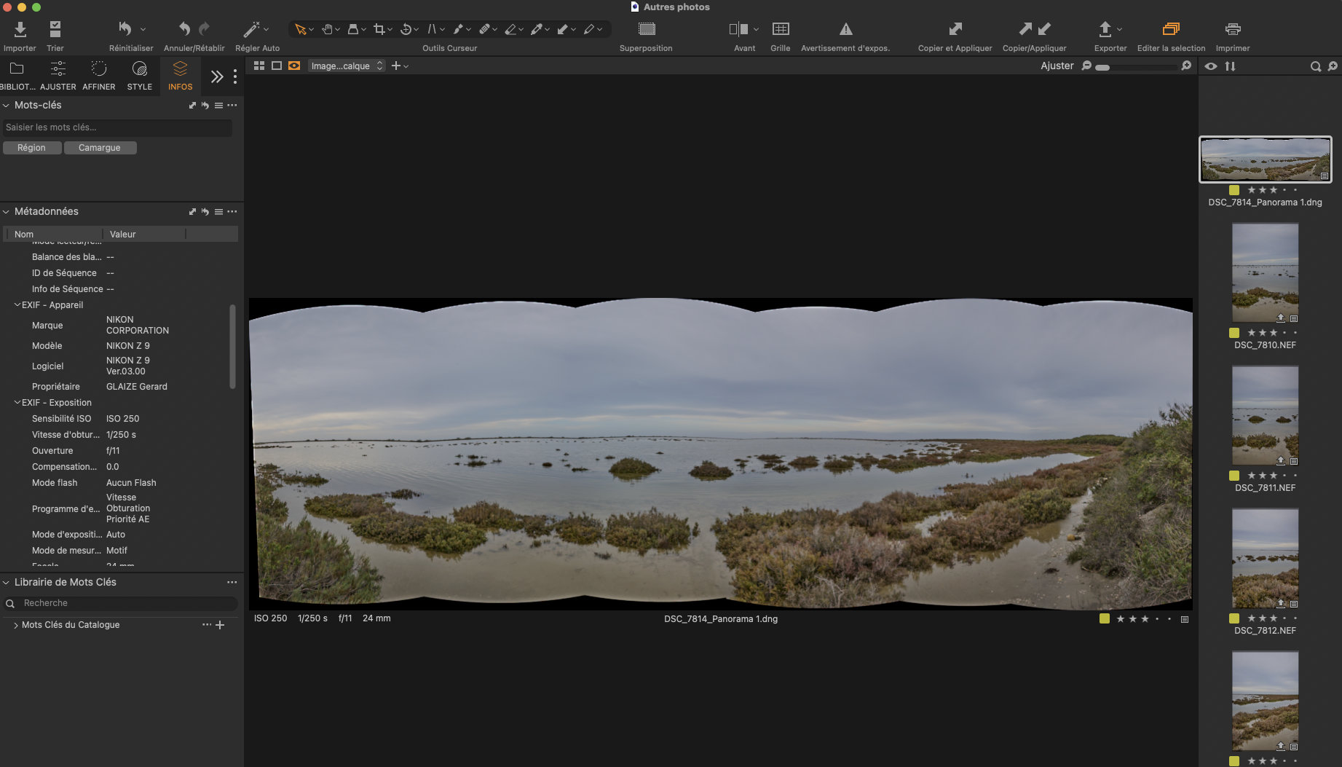Screen dimensions: 1342x767
Task: Click the browser sort arrows icon
Action: pyautogui.click(x=1230, y=66)
